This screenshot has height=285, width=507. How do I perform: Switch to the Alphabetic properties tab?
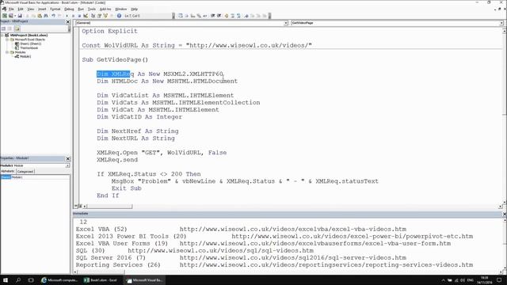click(x=8, y=171)
